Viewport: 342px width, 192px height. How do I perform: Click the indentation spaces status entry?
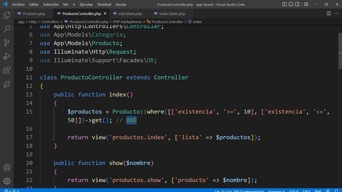coord(276,190)
